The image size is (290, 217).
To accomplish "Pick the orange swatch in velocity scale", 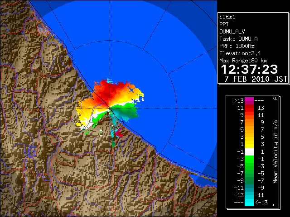I will pos(249,123).
